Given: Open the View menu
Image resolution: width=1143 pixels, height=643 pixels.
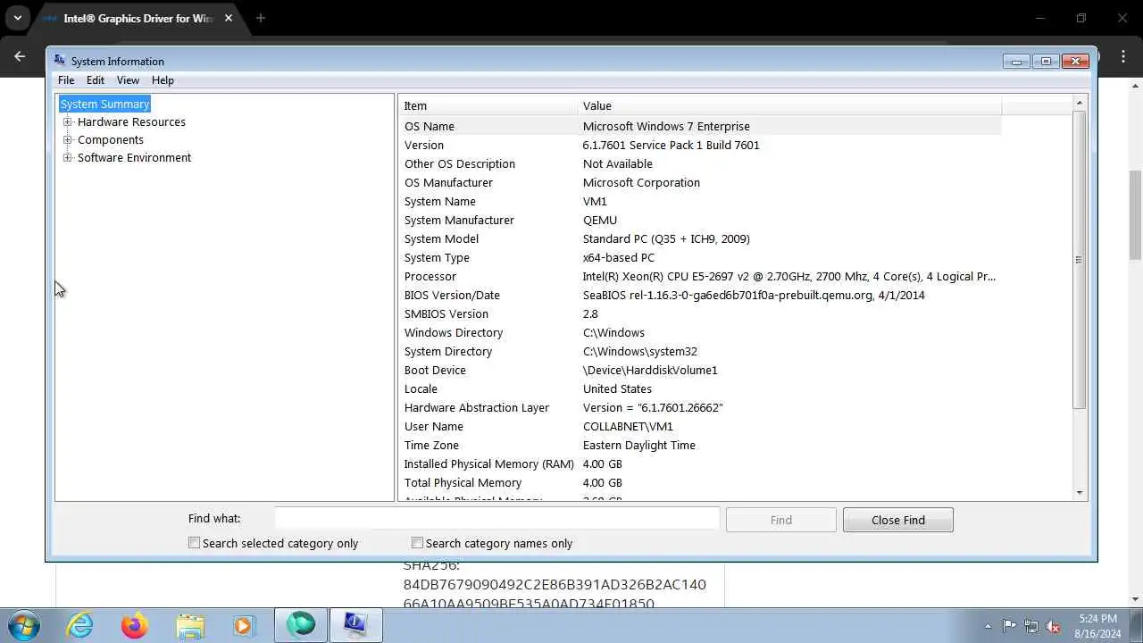Looking at the screenshot, I should 128,79.
